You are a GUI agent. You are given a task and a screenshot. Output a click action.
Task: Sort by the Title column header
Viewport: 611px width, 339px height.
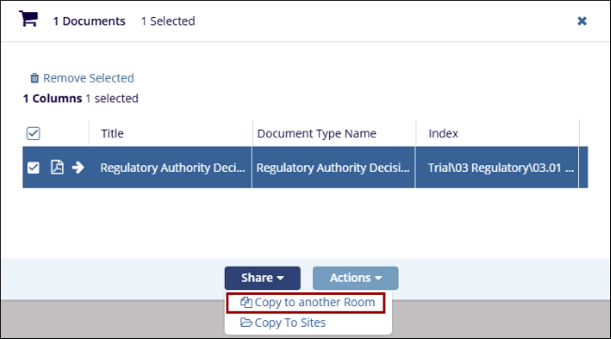(x=112, y=133)
